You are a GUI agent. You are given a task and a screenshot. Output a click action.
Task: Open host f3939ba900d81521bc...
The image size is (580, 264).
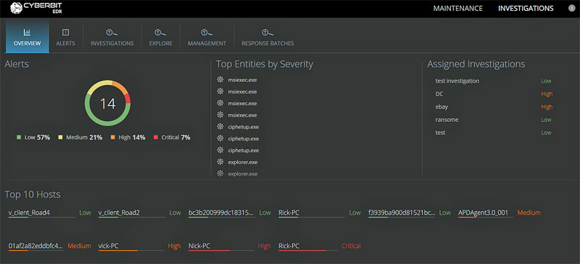[402, 213]
